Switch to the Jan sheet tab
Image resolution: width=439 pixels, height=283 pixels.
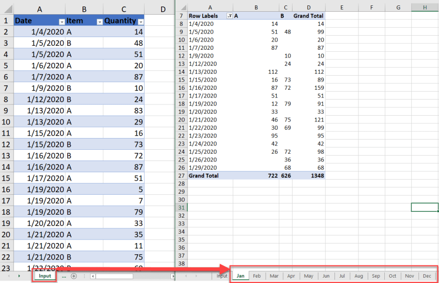pos(240,276)
